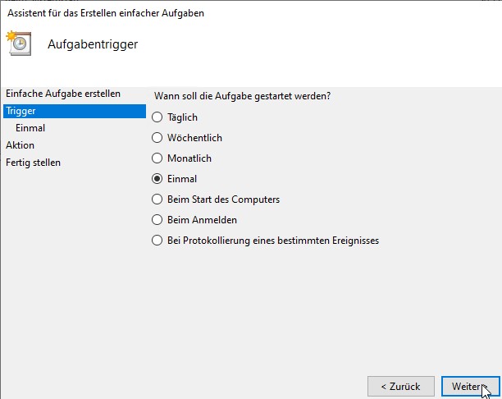Choose the Wöchentlich trigger option
The width and height of the screenshot is (502, 399).
157,138
